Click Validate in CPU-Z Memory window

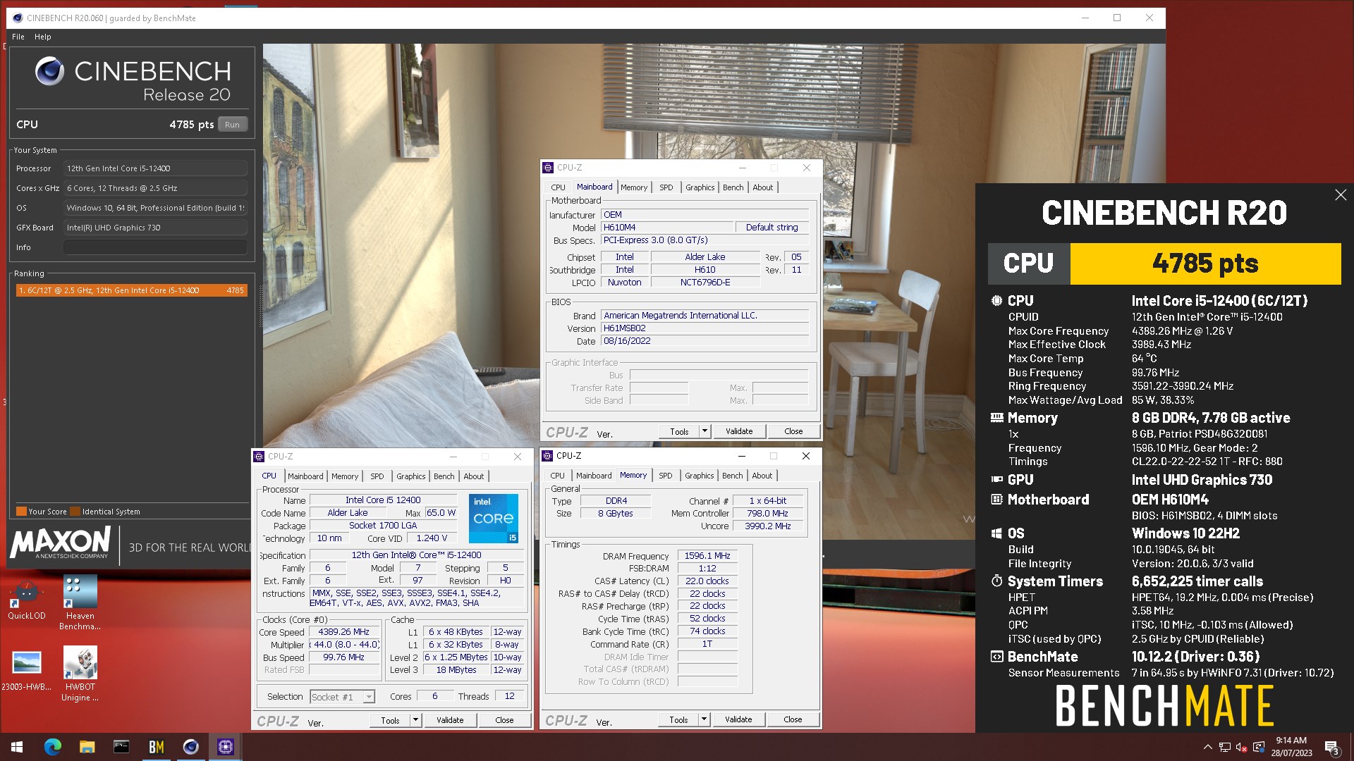coord(738,719)
